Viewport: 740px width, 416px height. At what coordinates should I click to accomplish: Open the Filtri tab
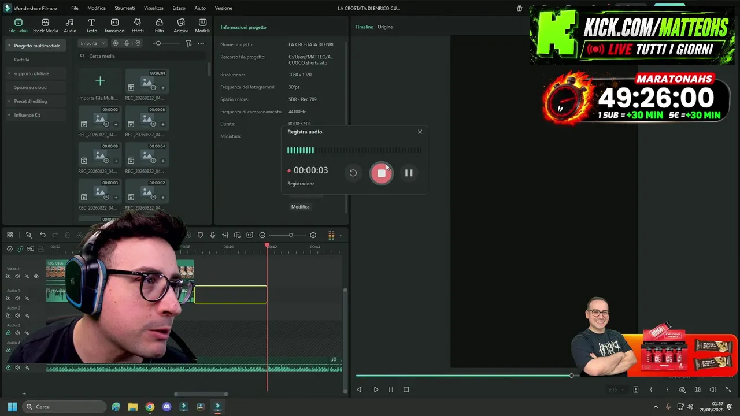(x=159, y=26)
